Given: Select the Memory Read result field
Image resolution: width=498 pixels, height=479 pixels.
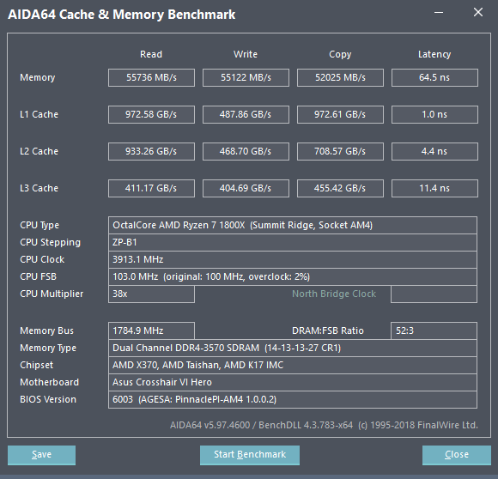Looking at the screenshot, I should tap(151, 77).
